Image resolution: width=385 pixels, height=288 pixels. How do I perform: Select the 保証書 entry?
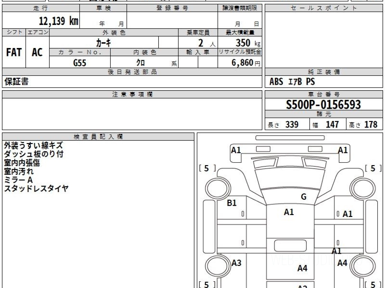[16, 82]
